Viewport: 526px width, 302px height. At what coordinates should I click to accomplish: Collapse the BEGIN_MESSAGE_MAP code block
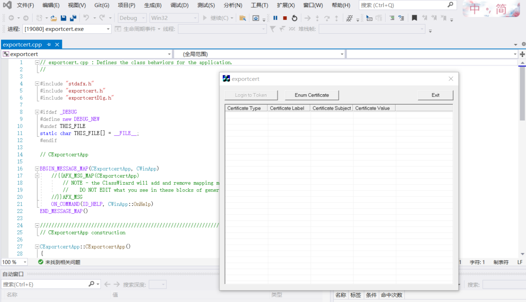[x=37, y=169]
